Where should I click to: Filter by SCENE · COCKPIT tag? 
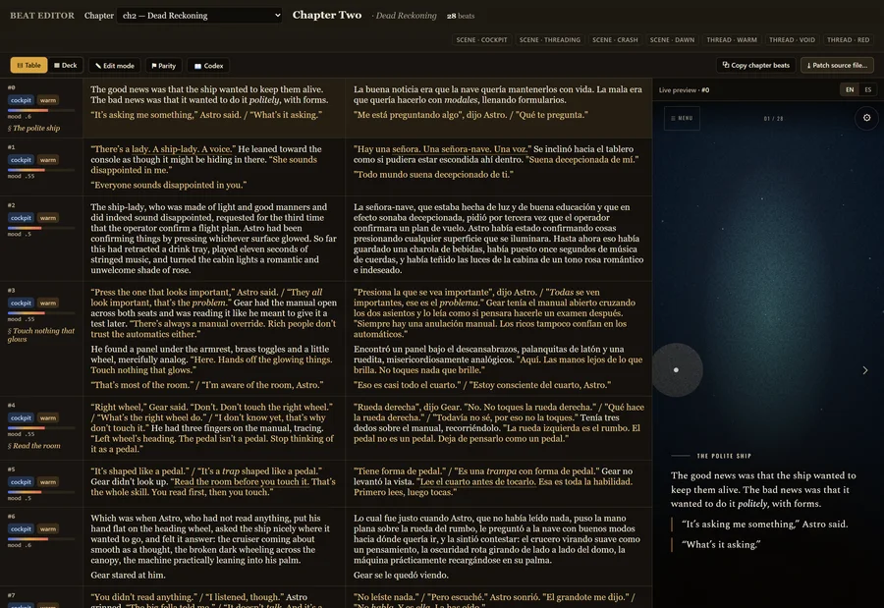481,40
